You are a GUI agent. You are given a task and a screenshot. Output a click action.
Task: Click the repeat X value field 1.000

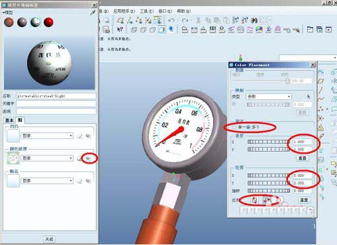click(x=303, y=142)
